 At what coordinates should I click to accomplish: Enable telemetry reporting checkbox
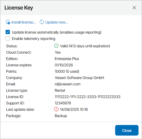[x=8, y=38]
